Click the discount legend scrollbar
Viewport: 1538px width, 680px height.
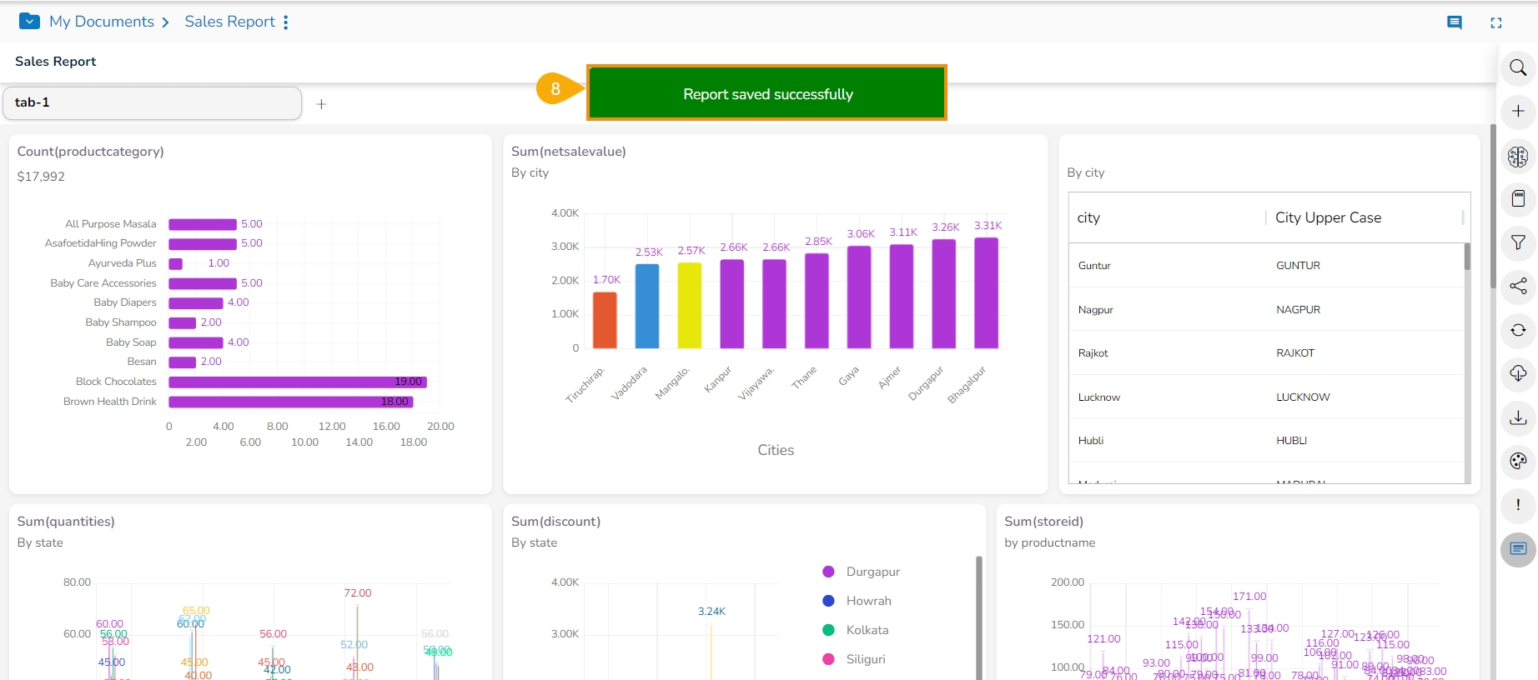coord(978,617)
